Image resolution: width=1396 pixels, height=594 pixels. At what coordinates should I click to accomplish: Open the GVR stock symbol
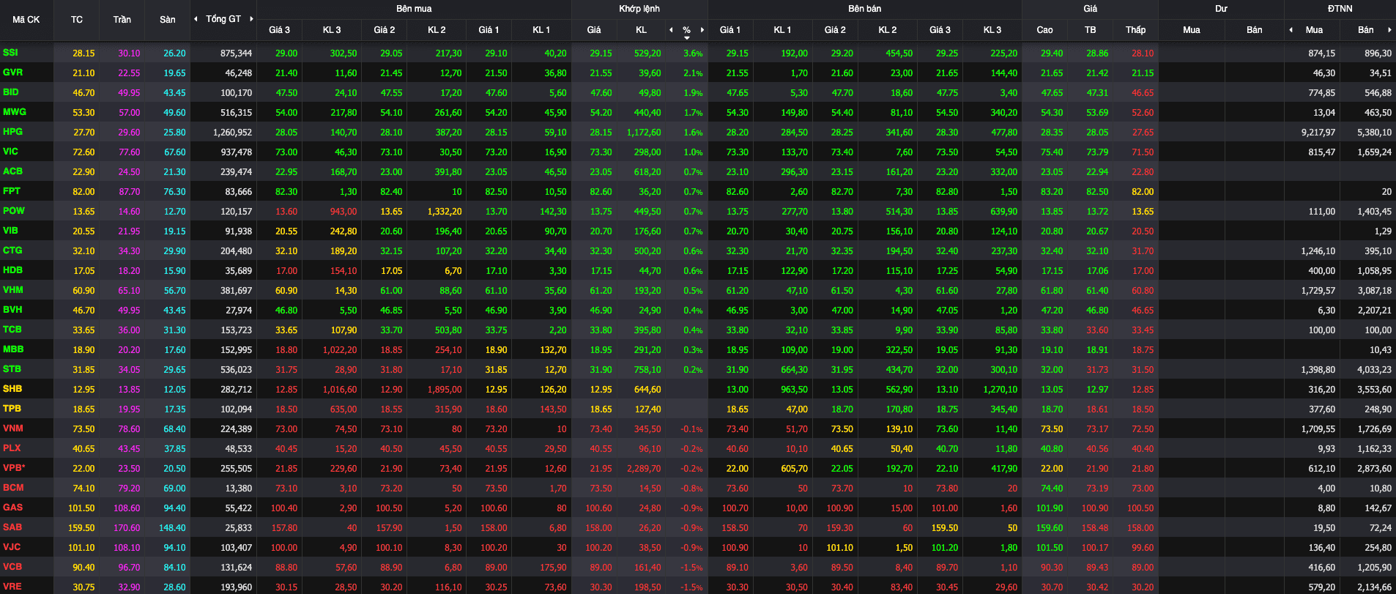[12, 73]
